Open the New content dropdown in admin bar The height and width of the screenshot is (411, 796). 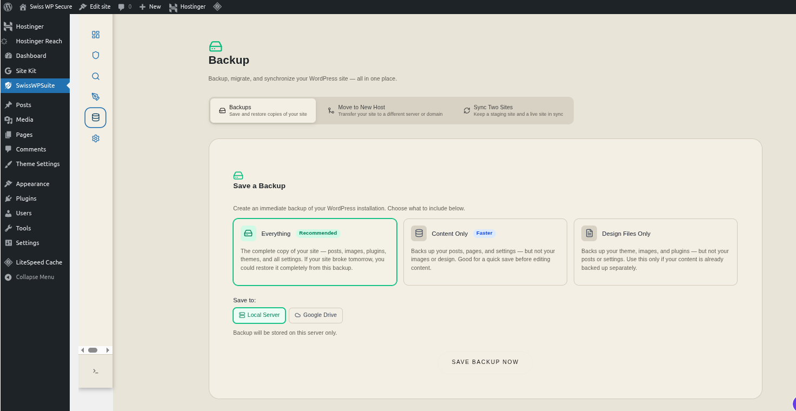(x=150, y=7)
